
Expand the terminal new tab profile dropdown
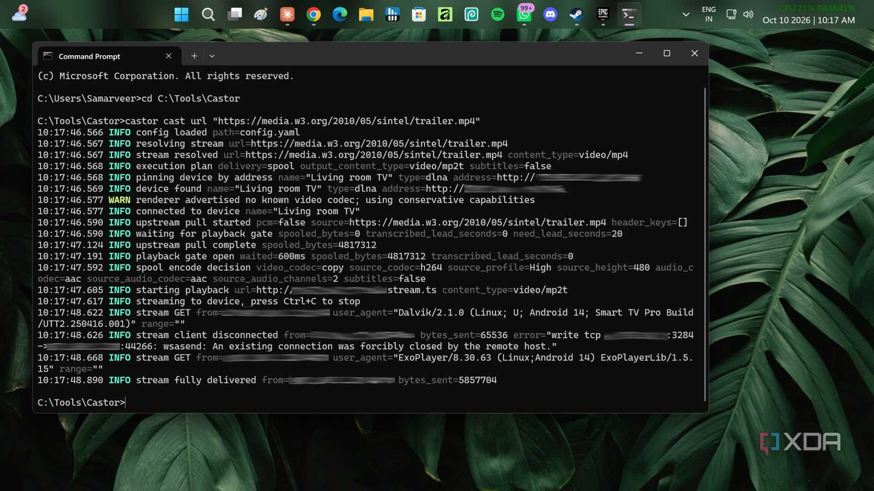[212, 56]
